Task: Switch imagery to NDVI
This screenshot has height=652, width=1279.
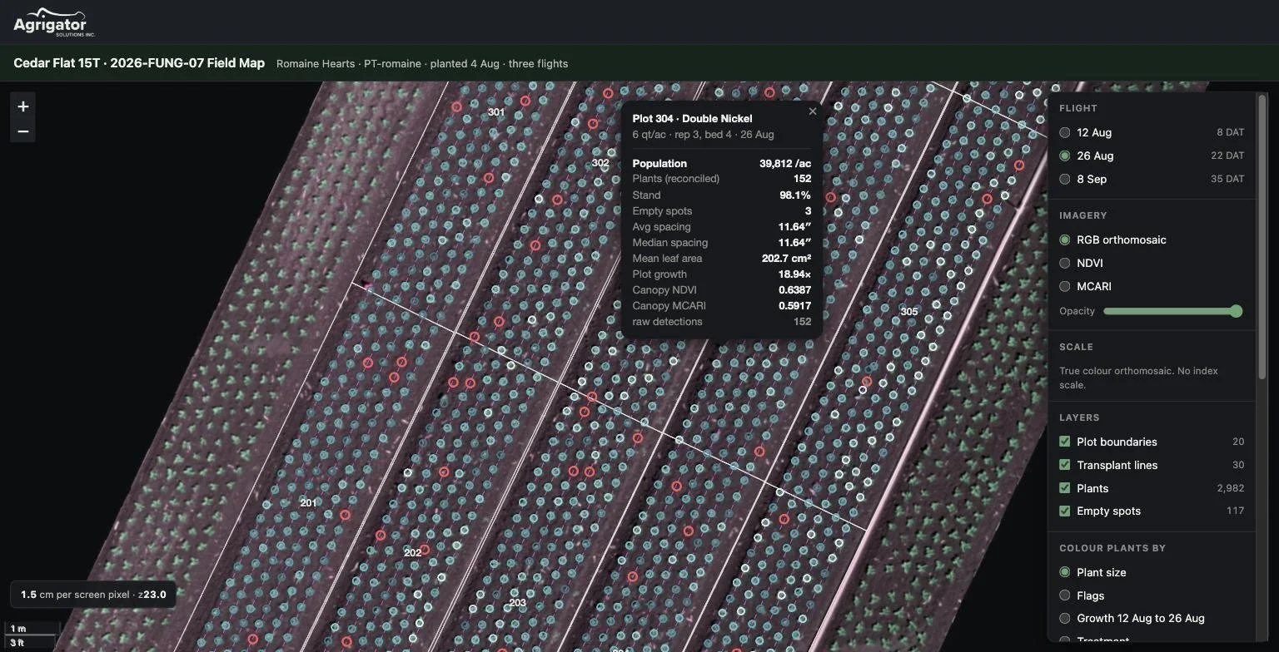Action: click(1064, 263)
